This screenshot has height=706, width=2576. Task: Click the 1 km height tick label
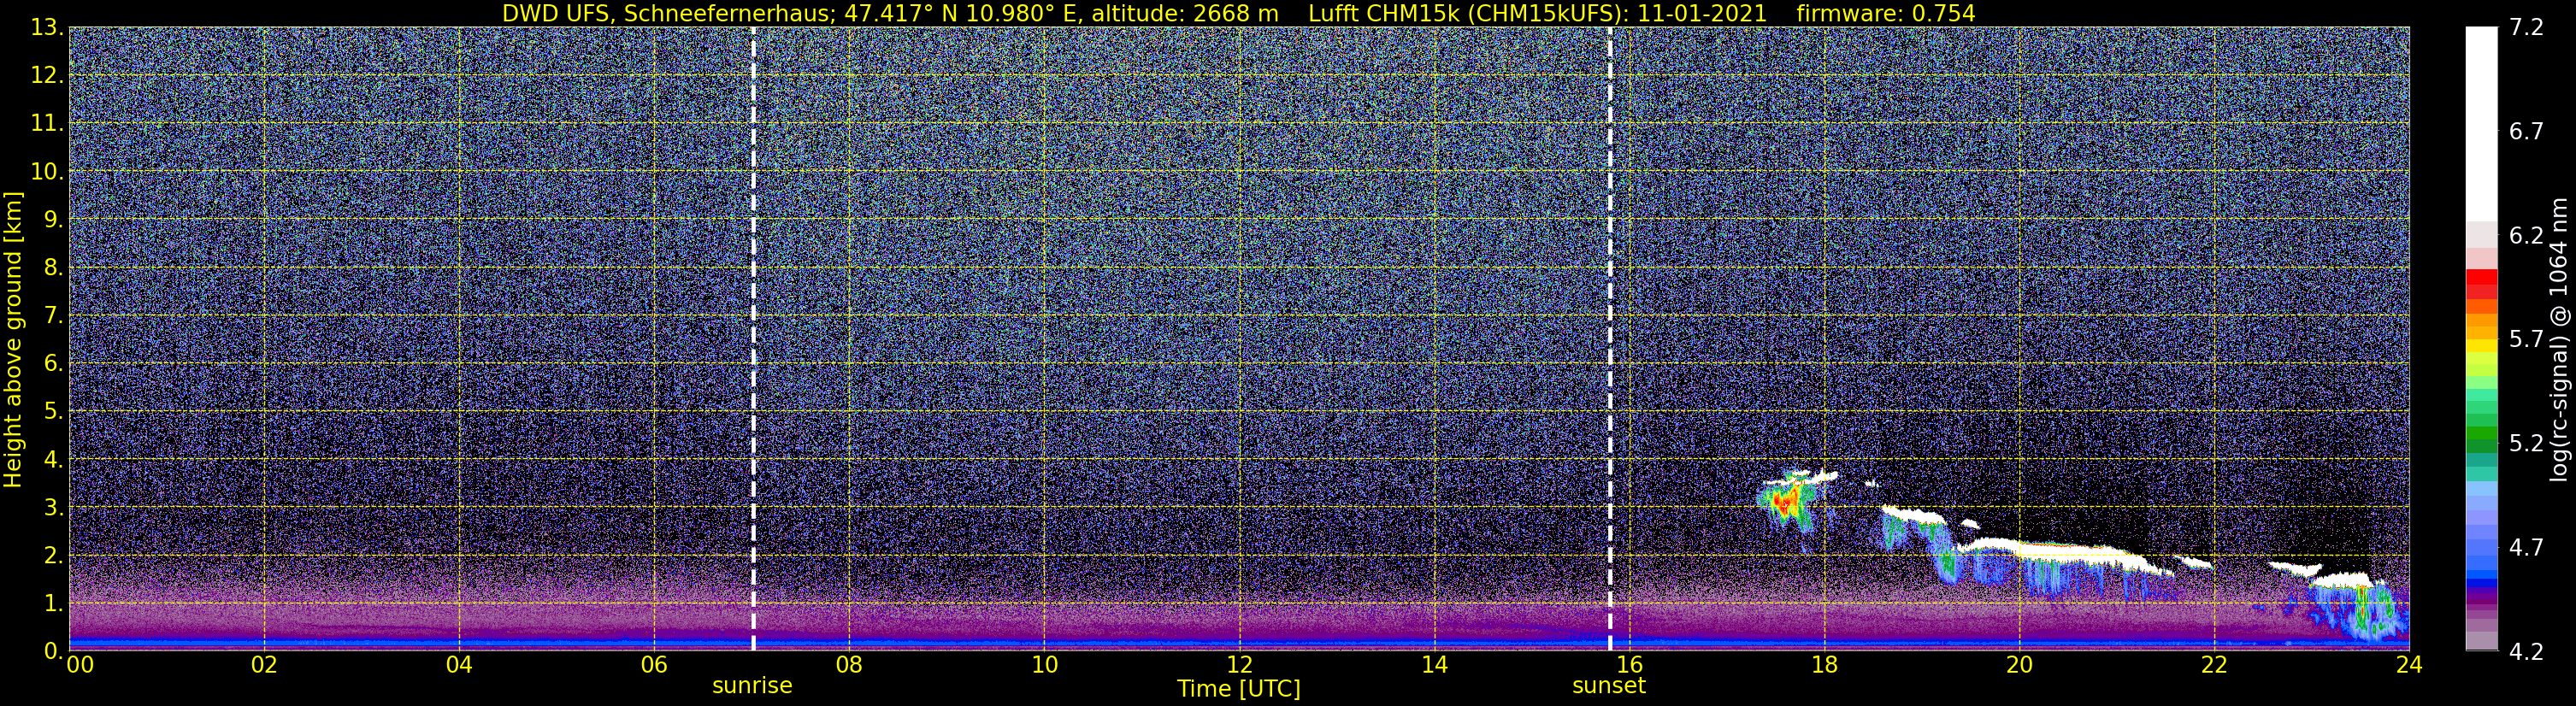[53, 604]
